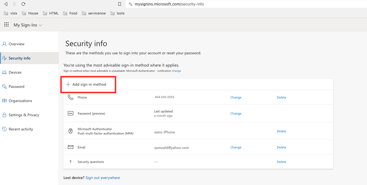Click the Password (preview) dots icon
Viewport: 367px width, 185px height.
(71, 113)
